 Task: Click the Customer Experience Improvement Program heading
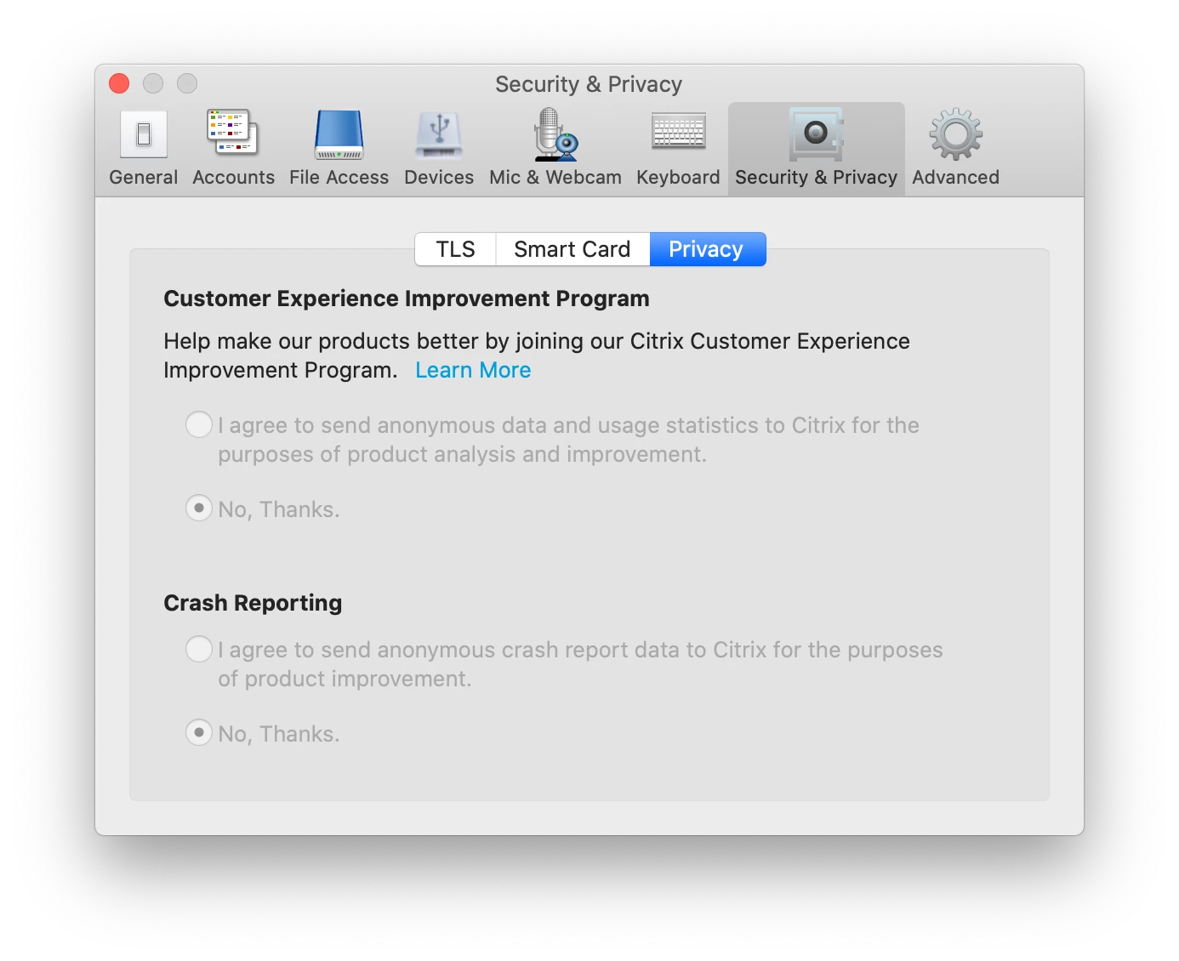click(407, 299)
